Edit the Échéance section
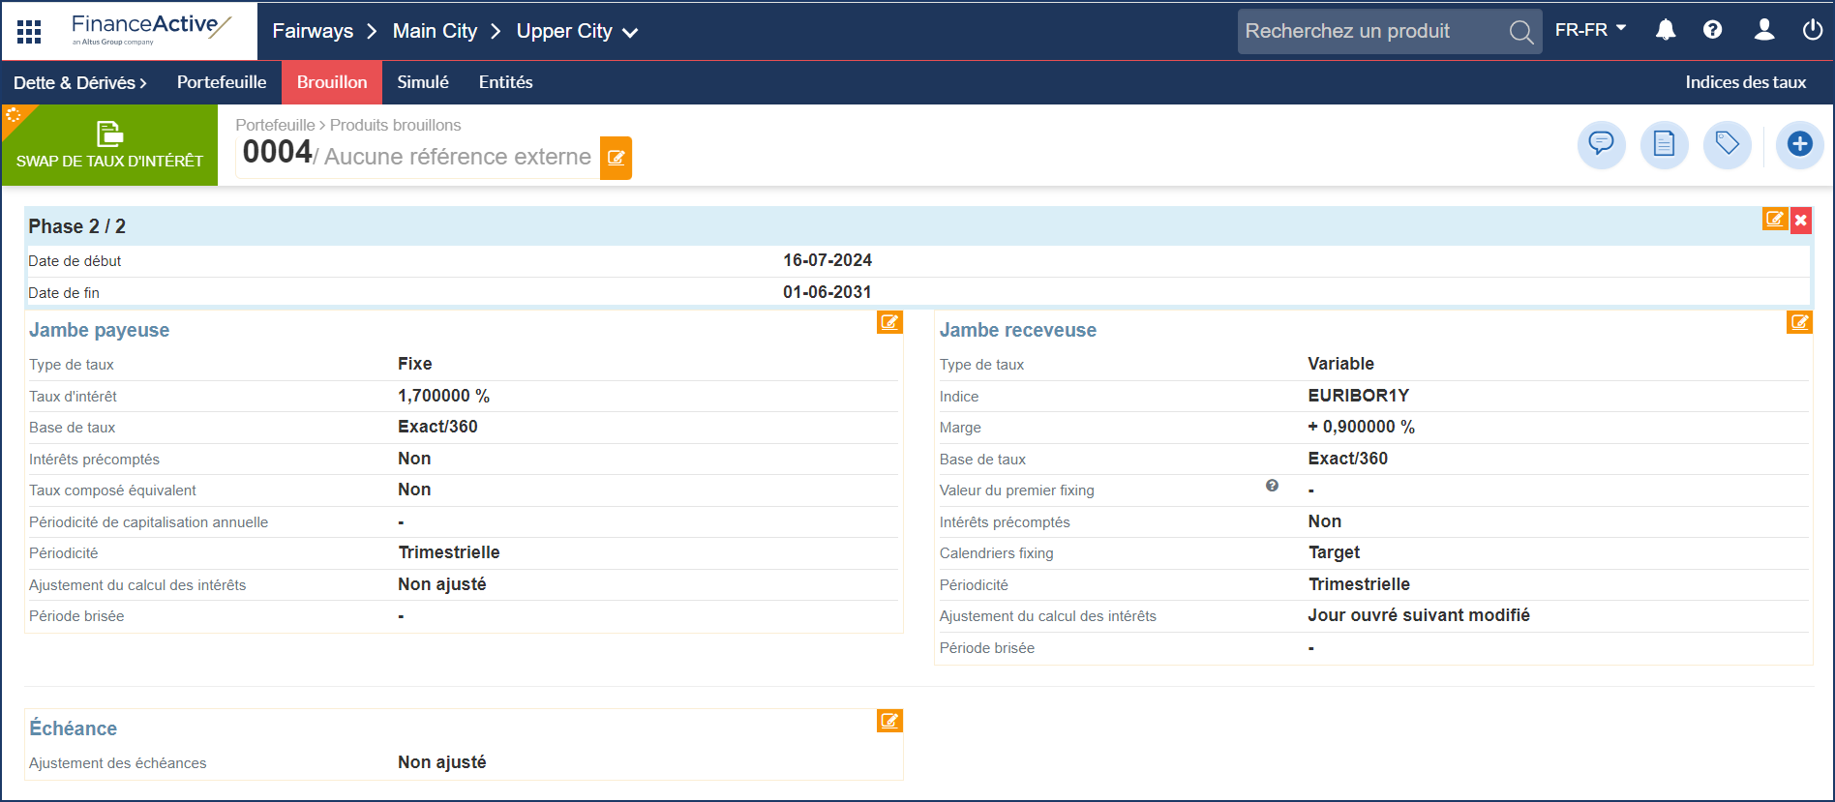 pos(889,721)
